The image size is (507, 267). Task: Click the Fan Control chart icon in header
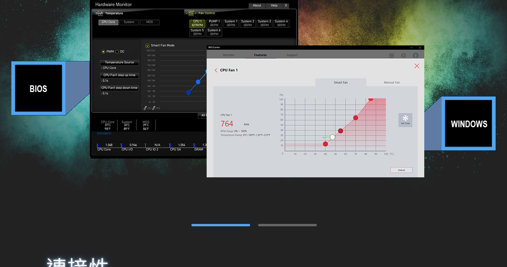[191, 13]
